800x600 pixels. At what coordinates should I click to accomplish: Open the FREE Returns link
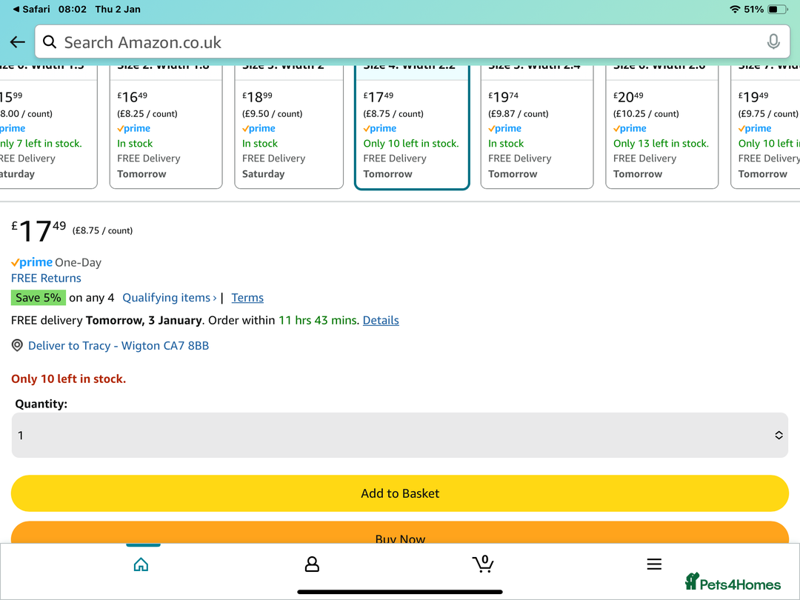pos(46,278)
